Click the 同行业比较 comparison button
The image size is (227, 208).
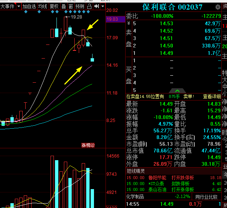[x=207, y=197]
